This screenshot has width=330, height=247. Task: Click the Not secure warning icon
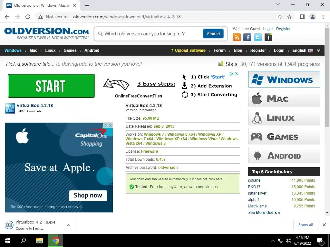point(41,17)
